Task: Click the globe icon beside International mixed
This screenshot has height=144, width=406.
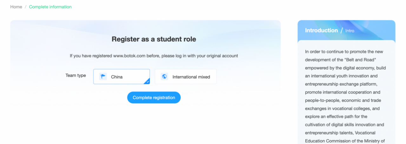Action: (164, 77)
